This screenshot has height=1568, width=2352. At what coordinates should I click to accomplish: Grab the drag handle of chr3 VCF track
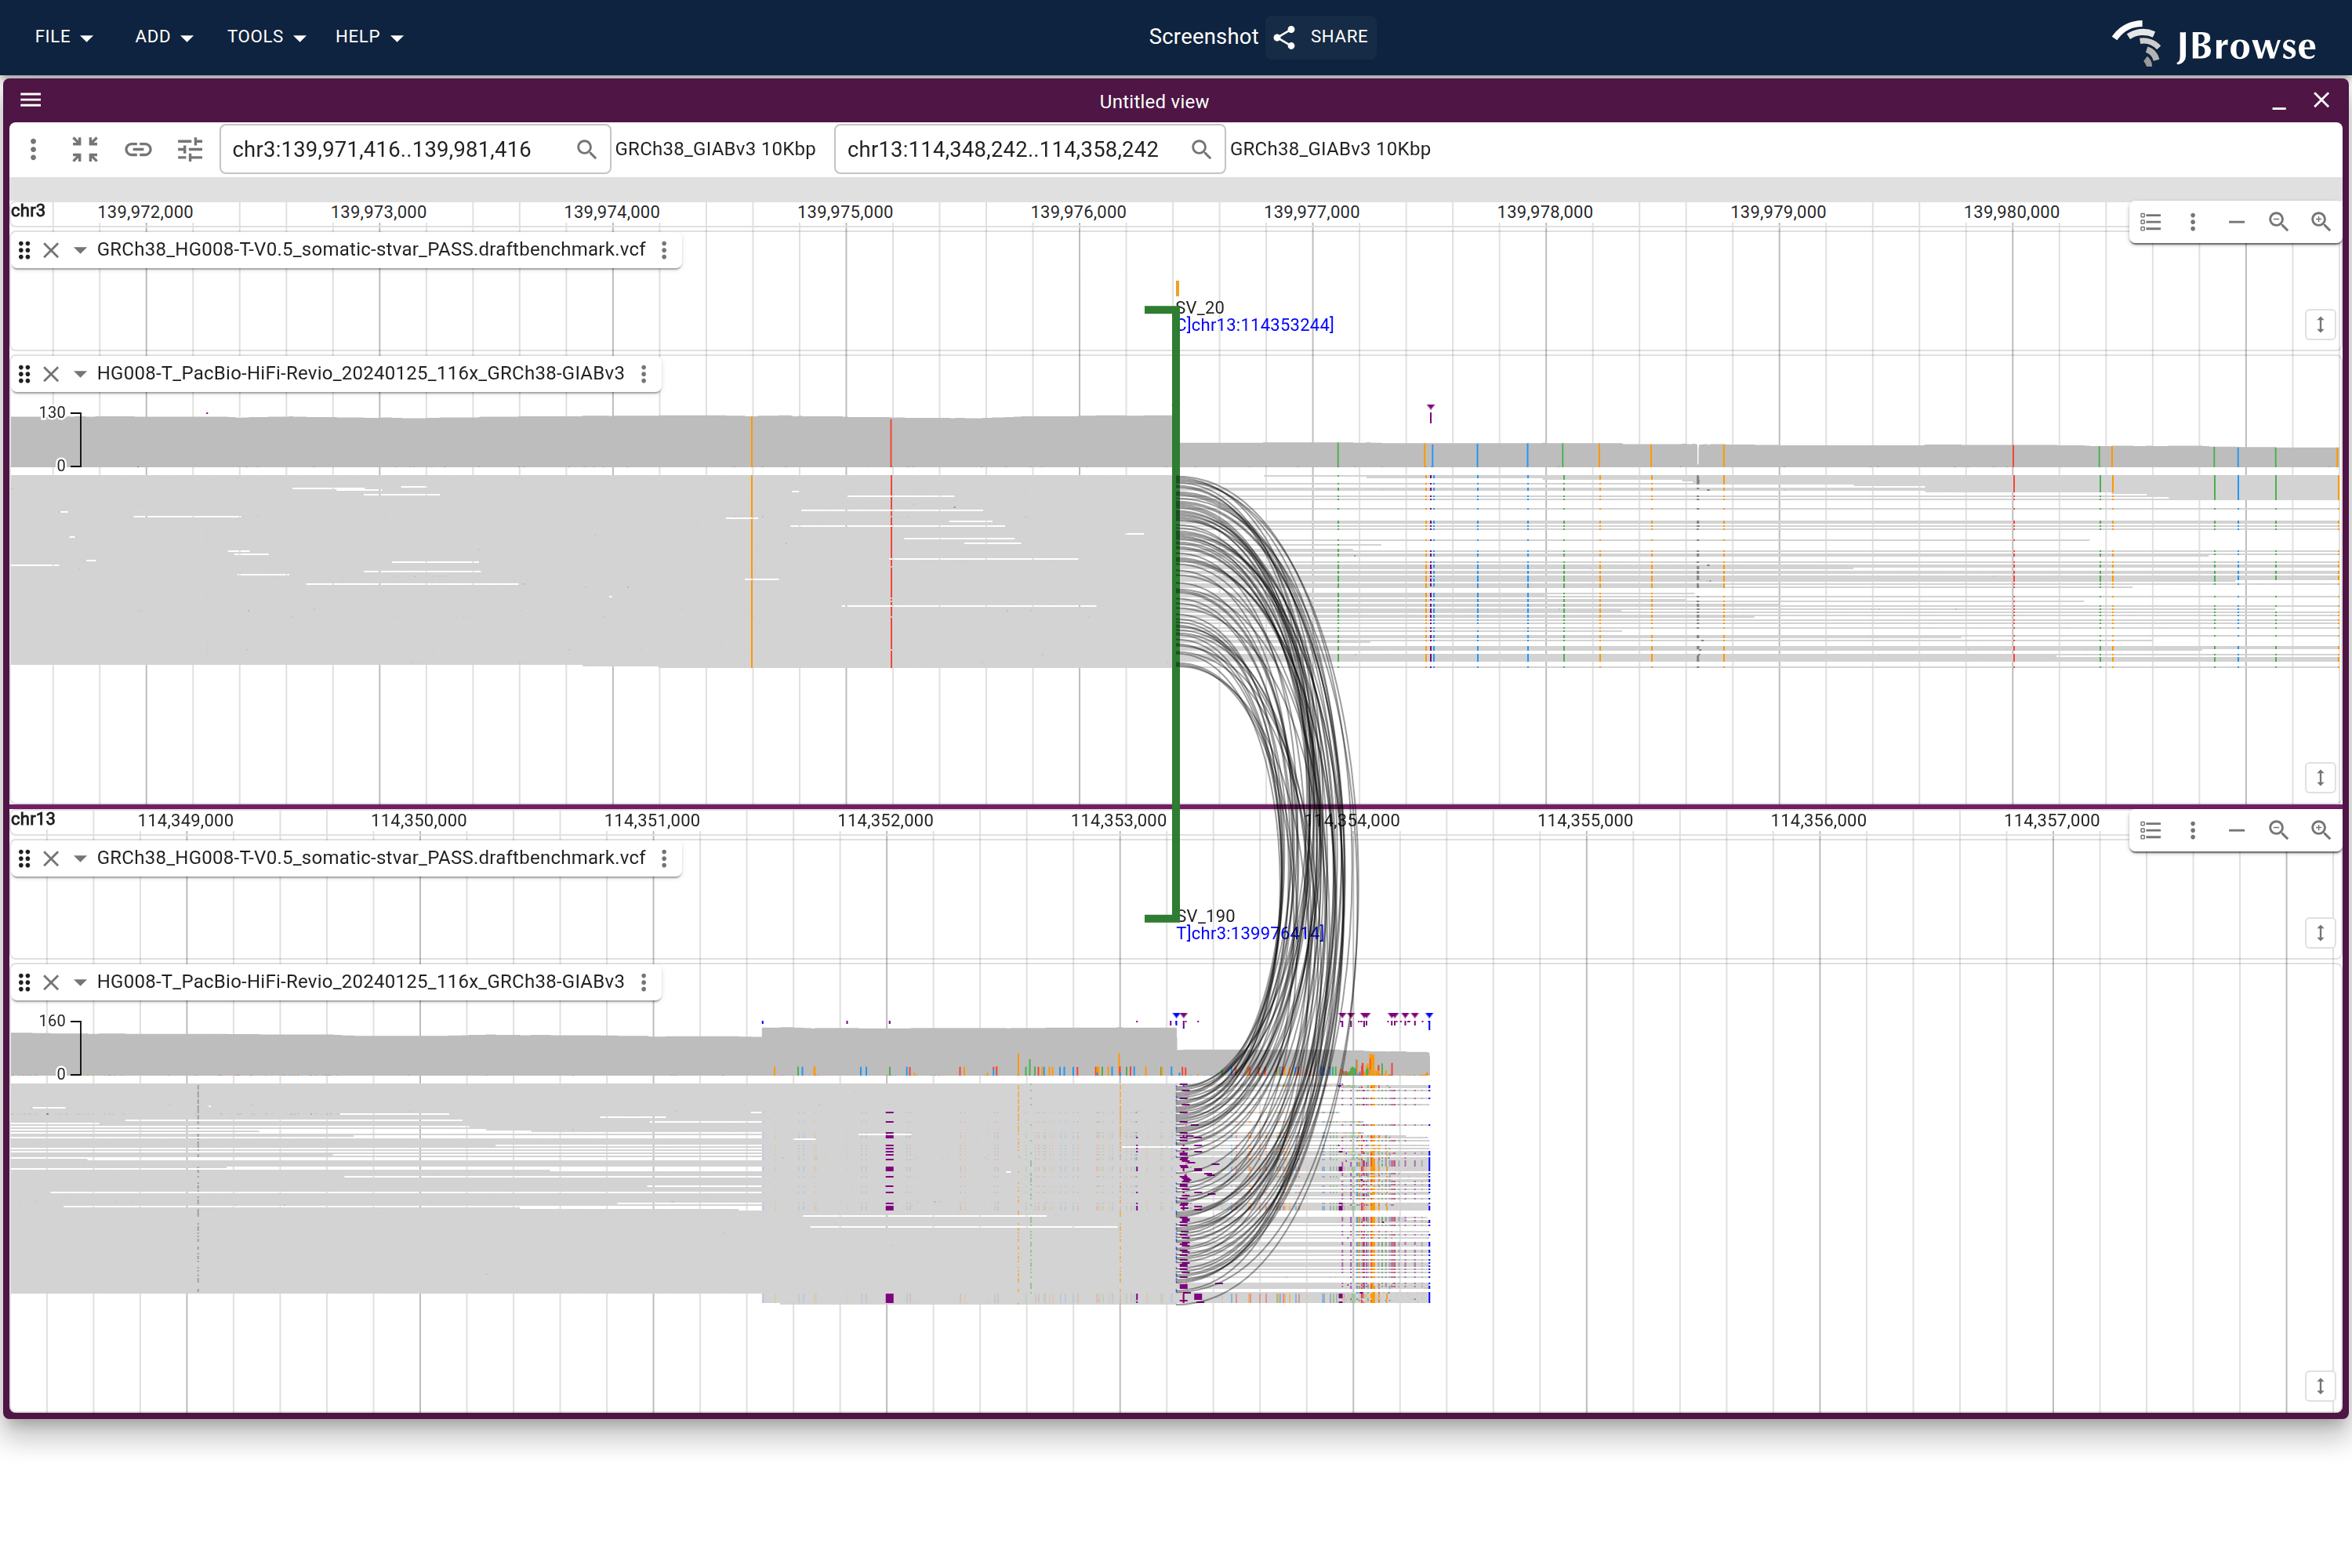coord(24,250)
